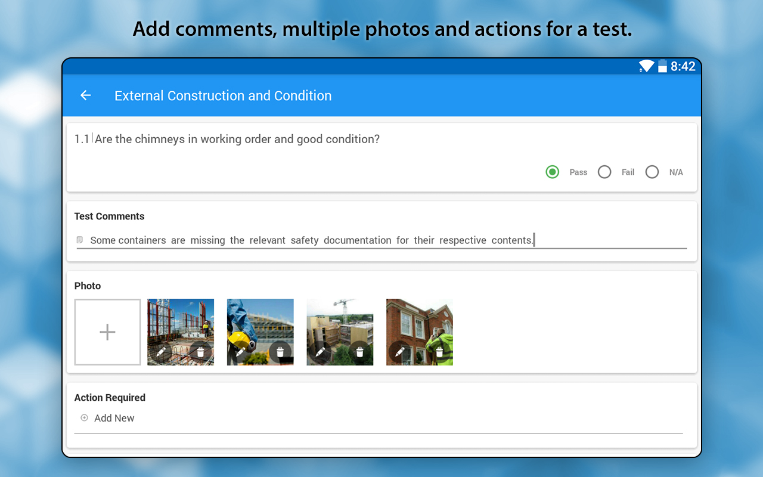
Task: Select the Fail radio button
Action: point(604,172)
